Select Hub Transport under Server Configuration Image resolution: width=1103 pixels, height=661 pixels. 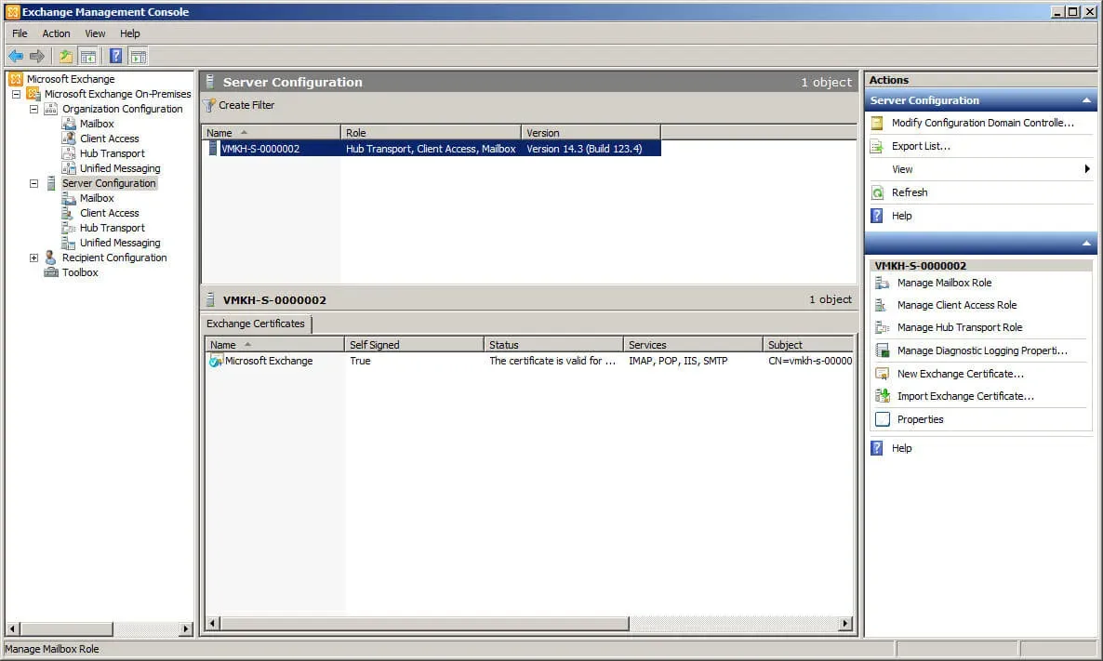pyautogui.click(x=112, y=228)
